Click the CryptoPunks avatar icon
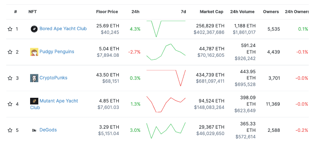320x142 pixels. coord(34,78)
